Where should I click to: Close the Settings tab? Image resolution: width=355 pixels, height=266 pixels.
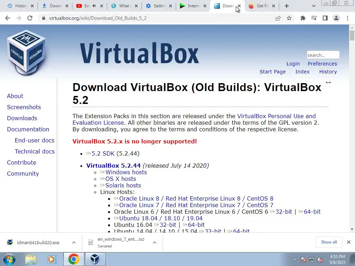tap(171, 6)
